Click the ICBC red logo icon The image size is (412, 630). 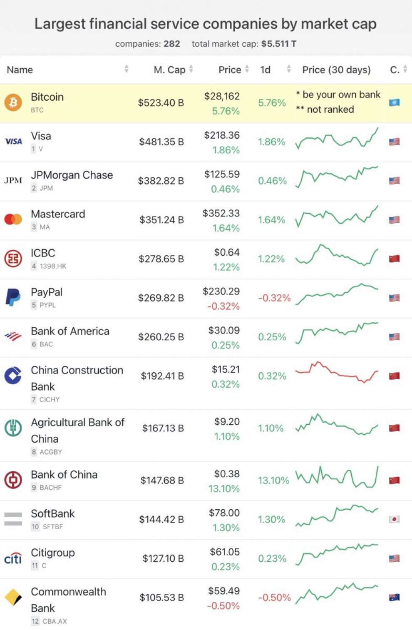click(x=13, y=259)
